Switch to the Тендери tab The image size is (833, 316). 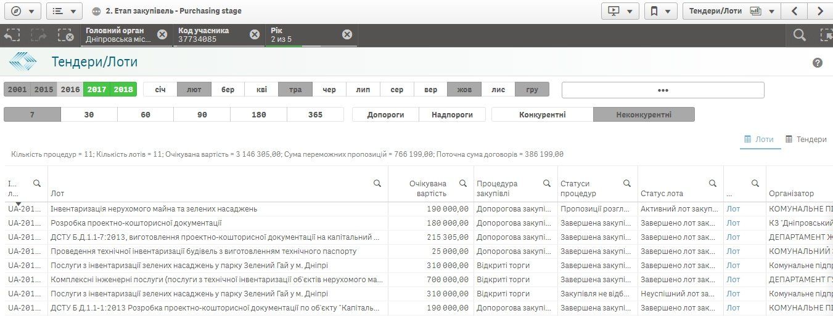[x=805, y=140]
